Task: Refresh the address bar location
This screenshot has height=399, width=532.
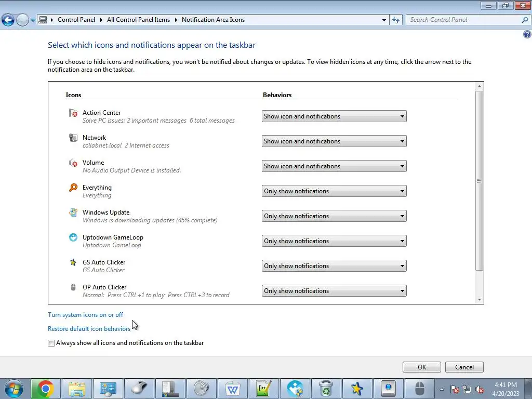Action: tap(395, 20)
